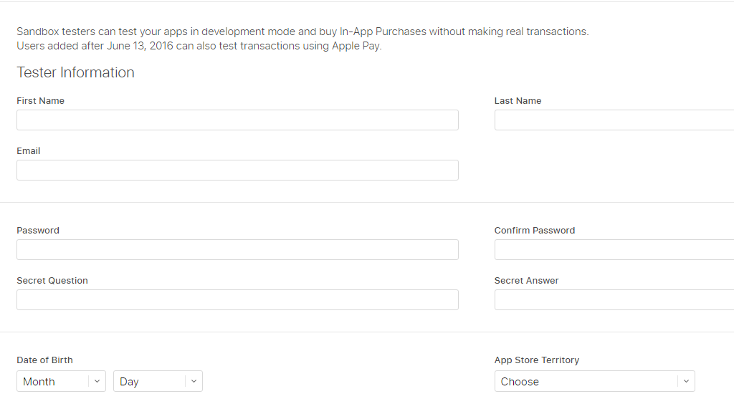Click into the Password field
Viewport: 734px width, 404px height.
[237, 249]
